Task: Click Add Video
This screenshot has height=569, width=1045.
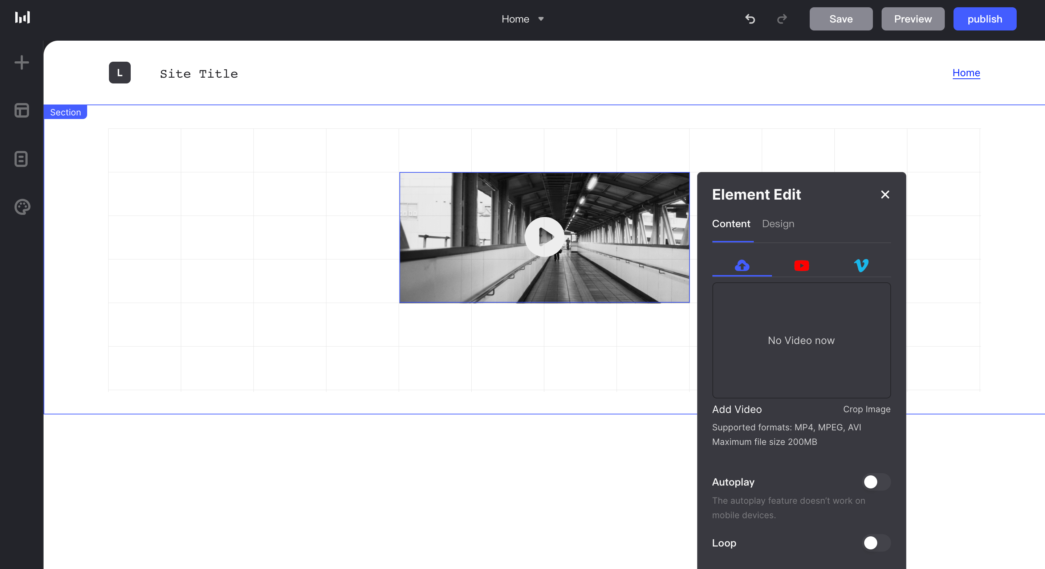Action: click(x=737, y=410)
